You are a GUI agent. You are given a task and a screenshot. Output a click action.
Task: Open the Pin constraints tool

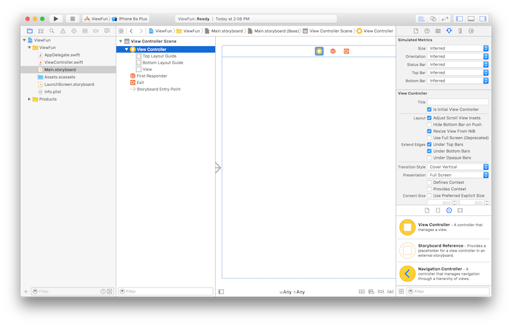click(381, 291)
